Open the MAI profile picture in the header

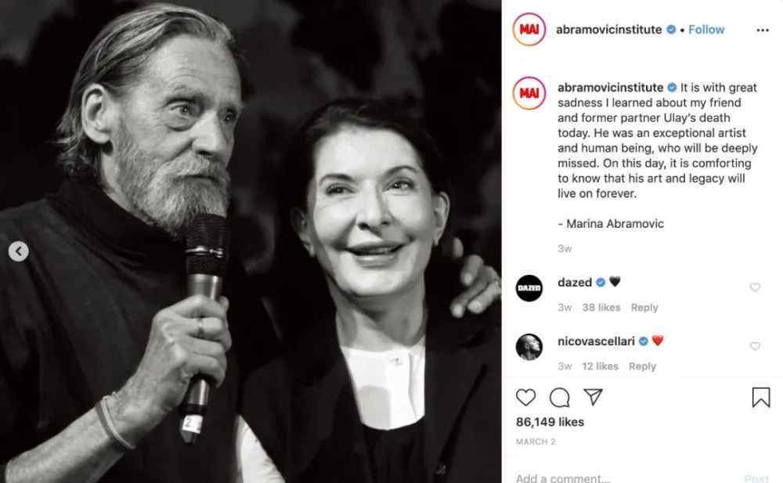[x=529, y=30]
